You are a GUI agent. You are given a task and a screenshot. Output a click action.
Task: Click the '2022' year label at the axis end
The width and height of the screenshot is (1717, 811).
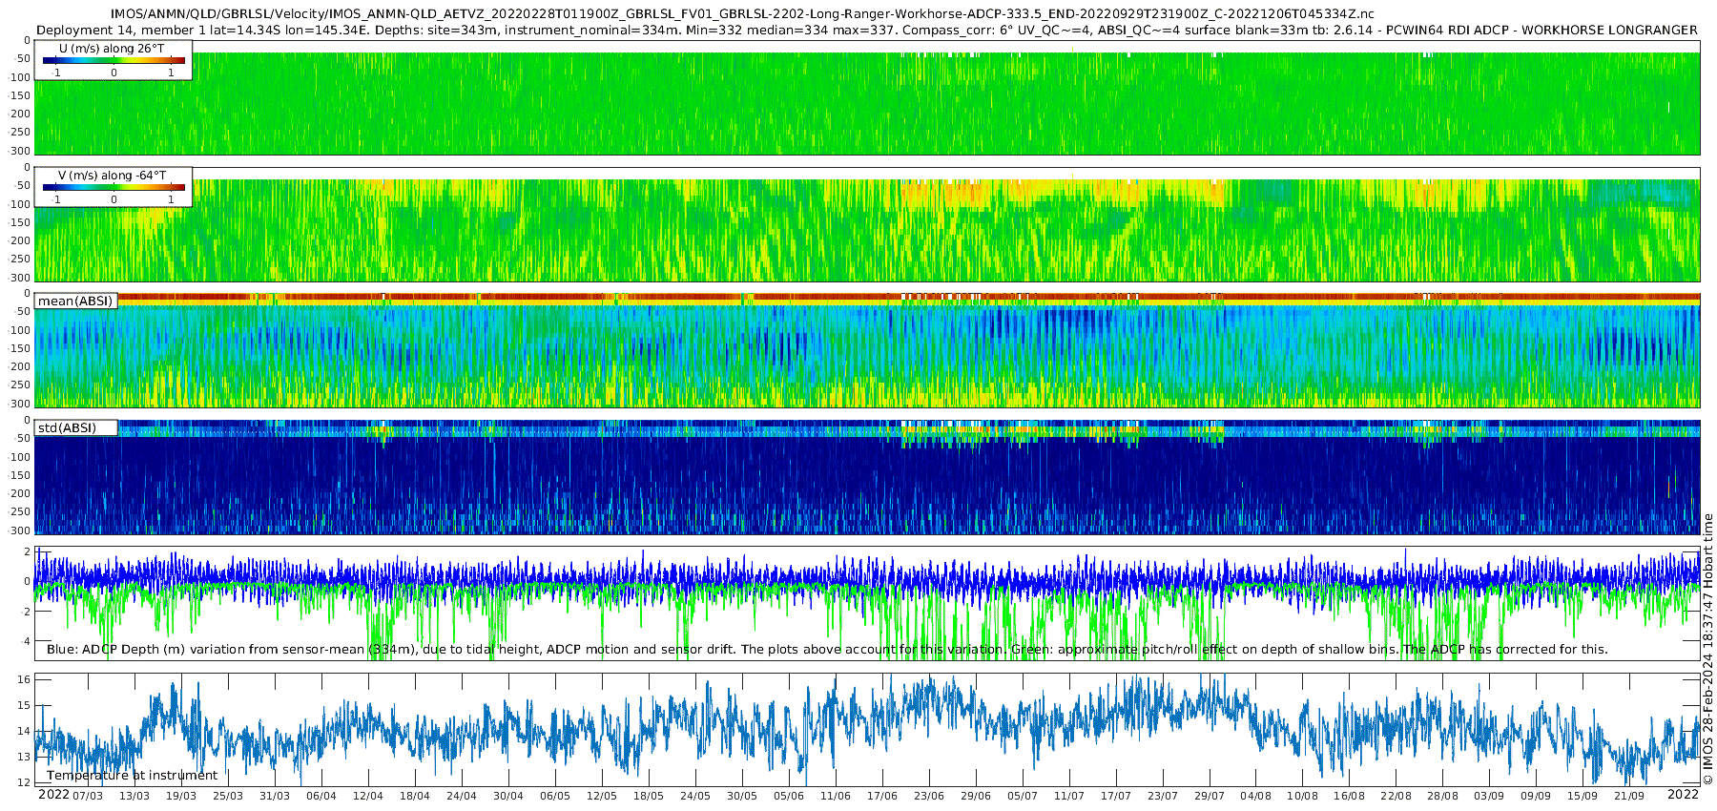click(x=1683, y=795)
